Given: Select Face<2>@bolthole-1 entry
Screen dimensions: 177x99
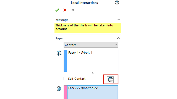Looking at the screenshot, I should (84, 88).
